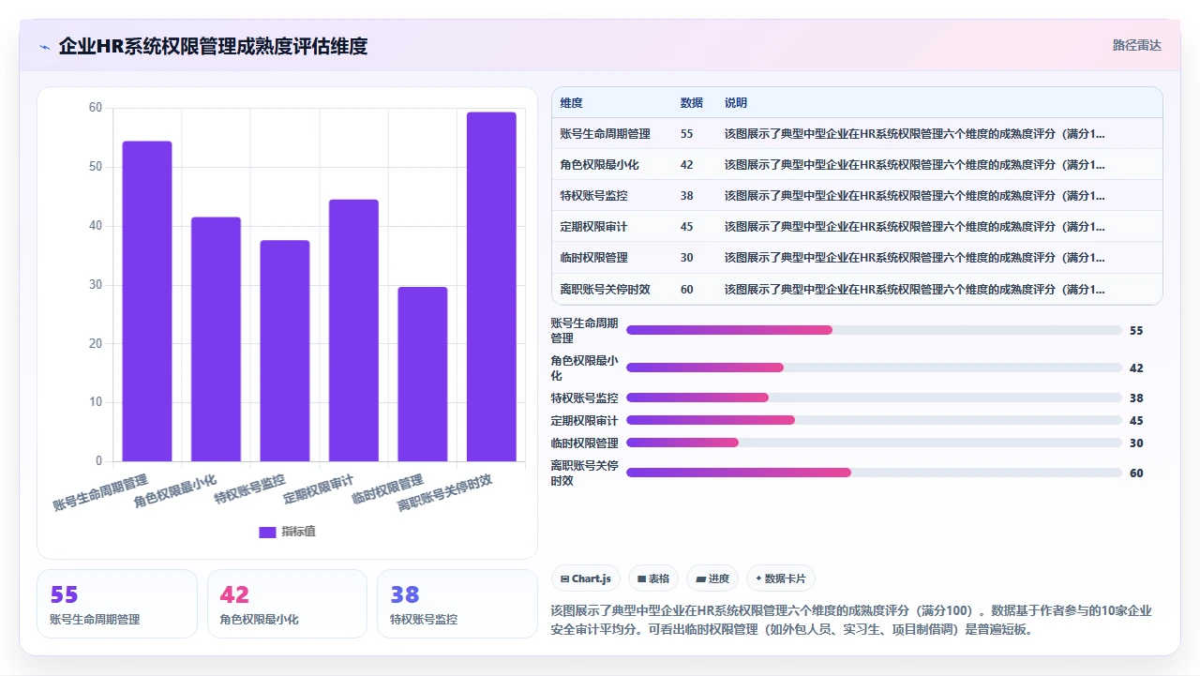Click the 账号生命周期管理 bar in chart
Viewport: 1200px width, 676px height.
point(147,301)
